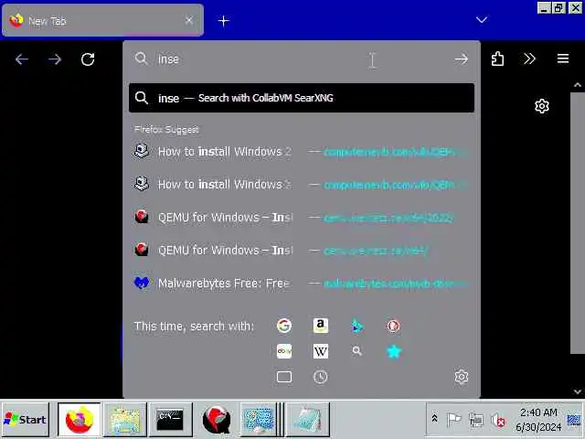Click the taskbar button left of Command Prompt

125,420
